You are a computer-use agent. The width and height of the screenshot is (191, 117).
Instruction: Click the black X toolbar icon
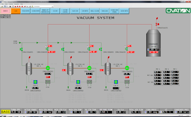click(x=10, y=7)
